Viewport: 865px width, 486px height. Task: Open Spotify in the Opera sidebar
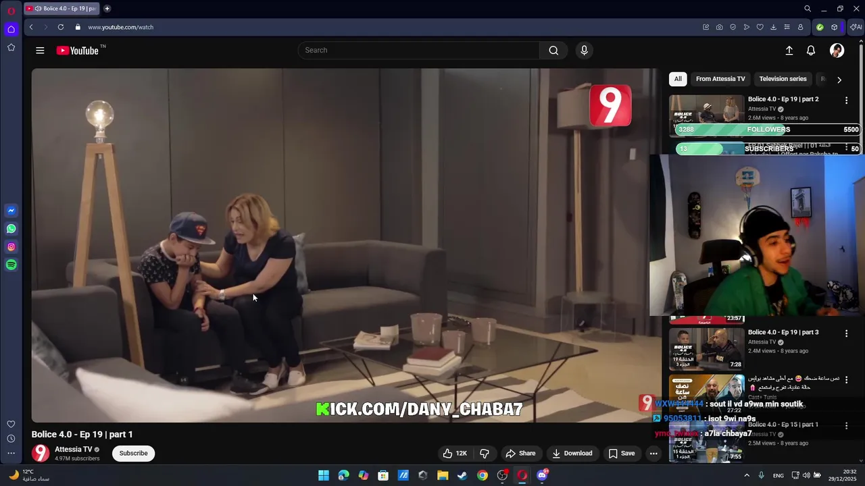(11, 265)
